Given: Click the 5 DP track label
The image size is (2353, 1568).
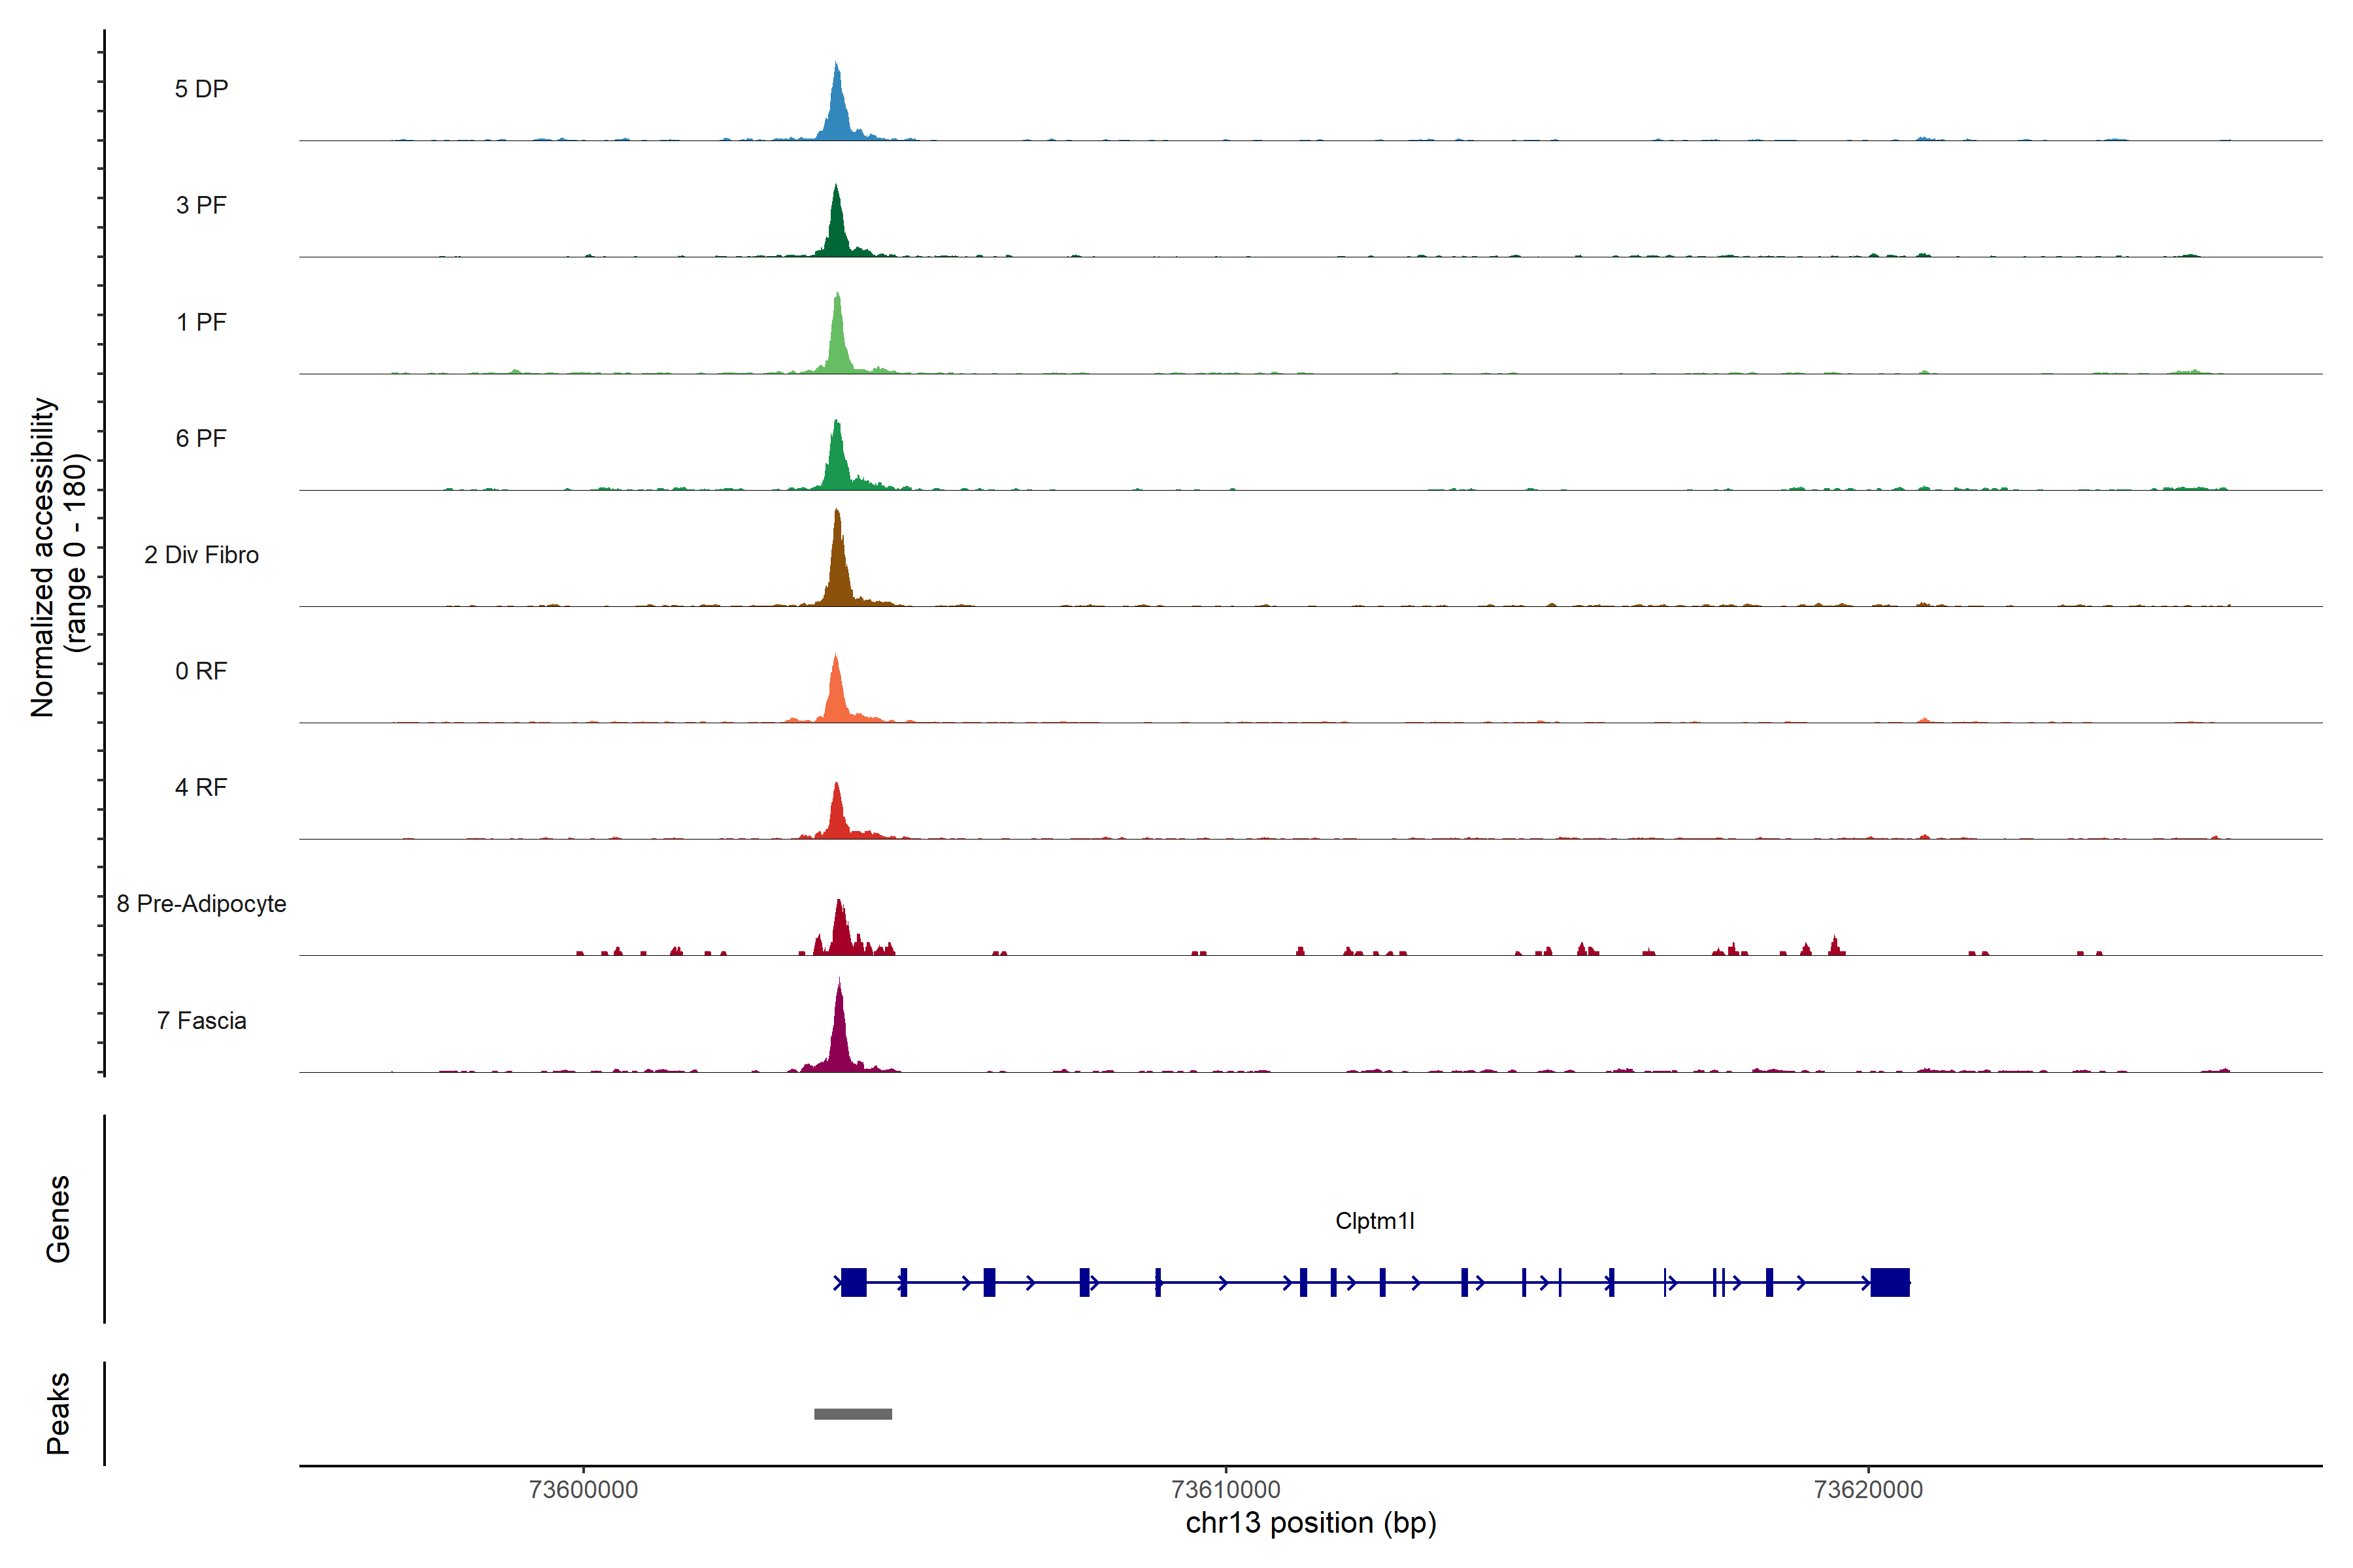Looking at the screenshot, I should (201, 89).
